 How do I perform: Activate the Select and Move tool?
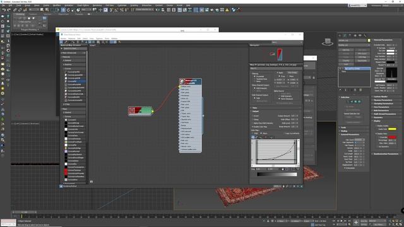click(63, 10)
